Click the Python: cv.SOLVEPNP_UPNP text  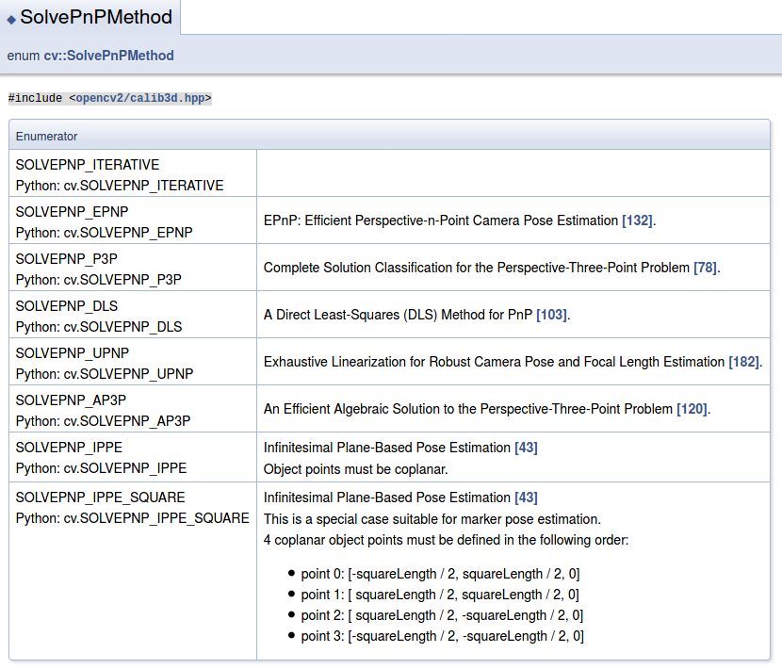[105, 374]
